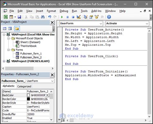Viewport: 153px width, 124px height.
Task: Click the Copy toolbar icon
Action: (32, 17)
